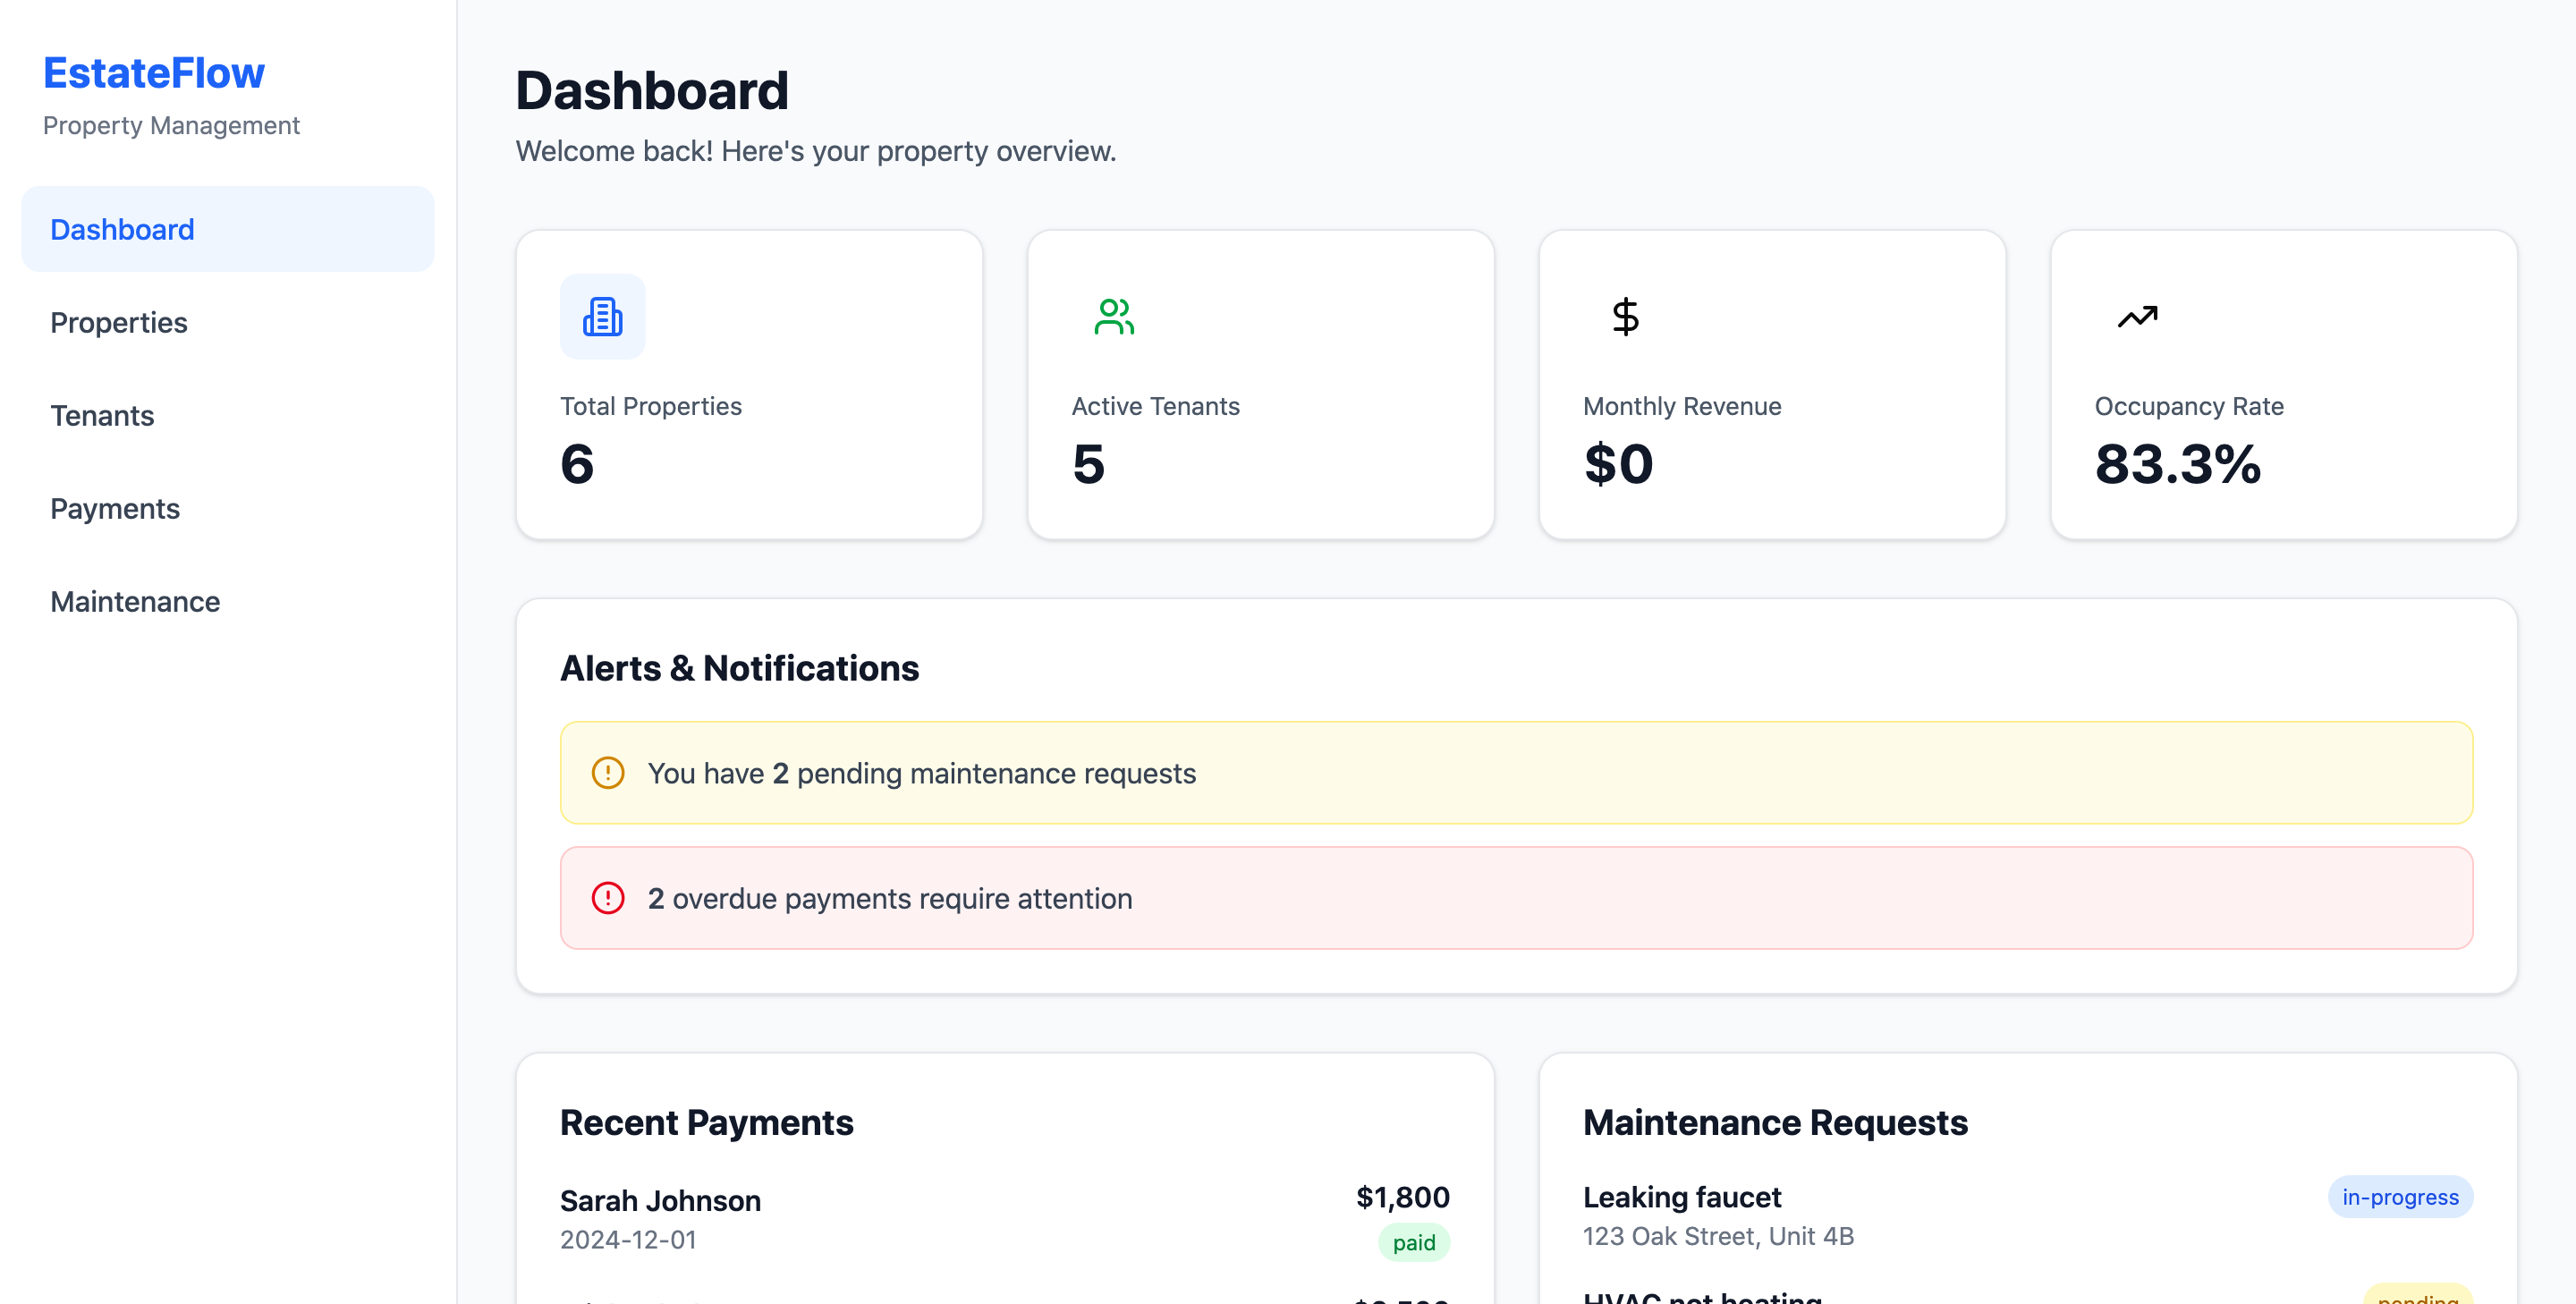This screenshot has height=1304, width=2576.
Task: Click the pending maintenance requests alert banner
Action: [x=1516, y=773]
